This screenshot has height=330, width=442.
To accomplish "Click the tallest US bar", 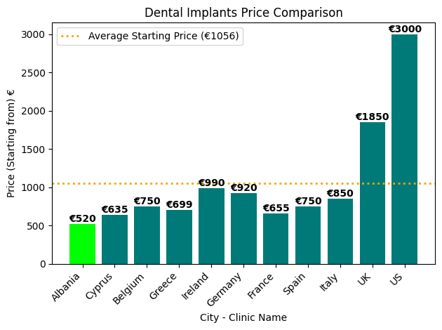I will point(405,149).
